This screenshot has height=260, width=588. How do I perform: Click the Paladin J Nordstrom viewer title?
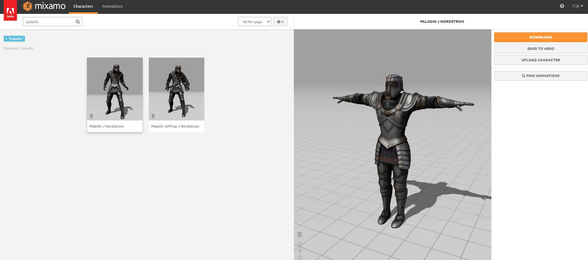tap(442, 22)
